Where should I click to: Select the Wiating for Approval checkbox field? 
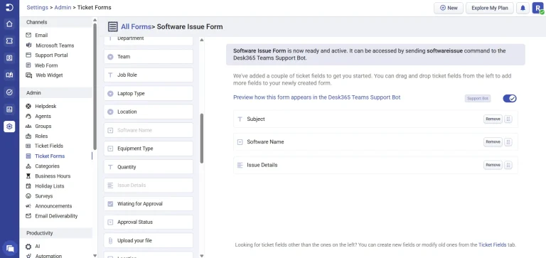[x=149, y=204]
